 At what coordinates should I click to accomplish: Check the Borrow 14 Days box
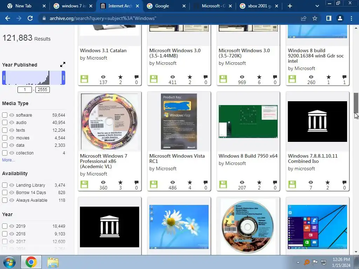pos(5,193)
